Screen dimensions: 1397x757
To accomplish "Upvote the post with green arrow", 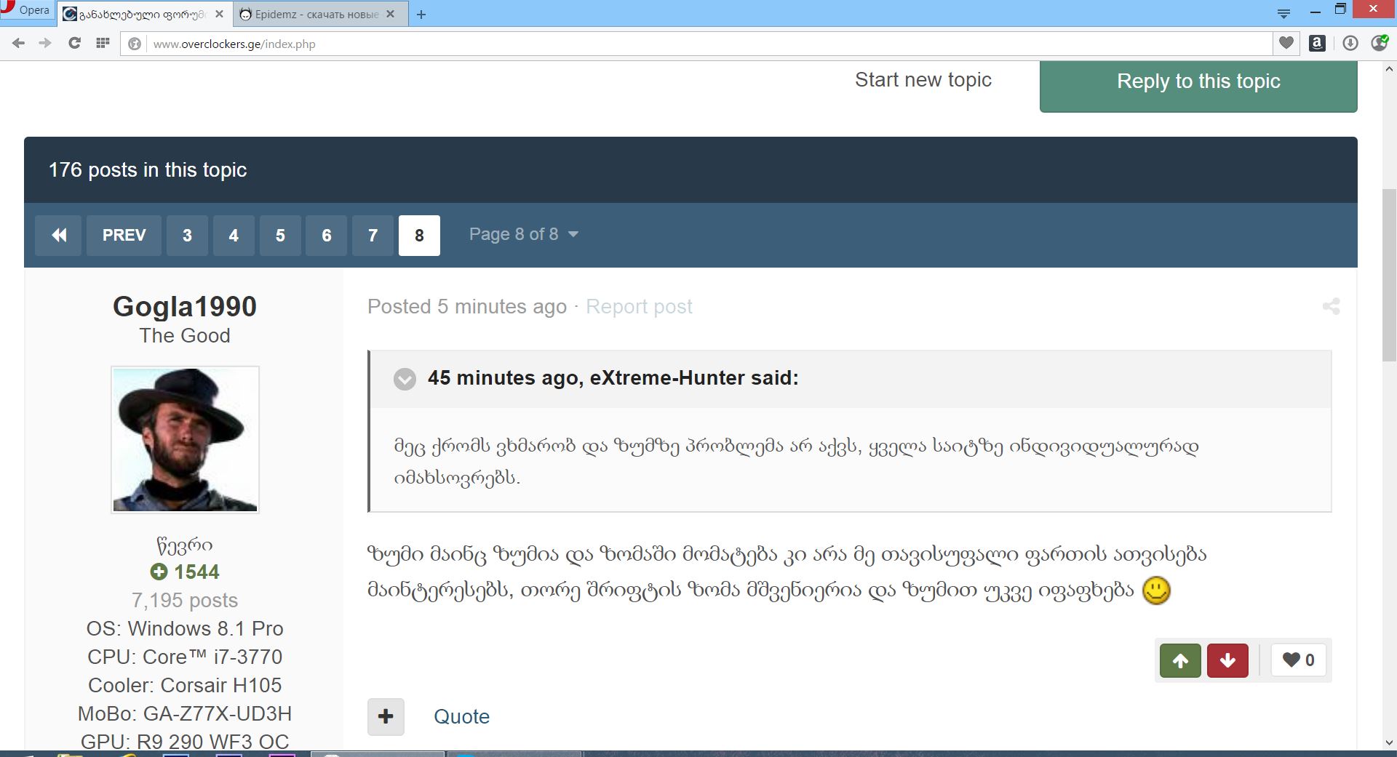I will [x=1180, y=660].
